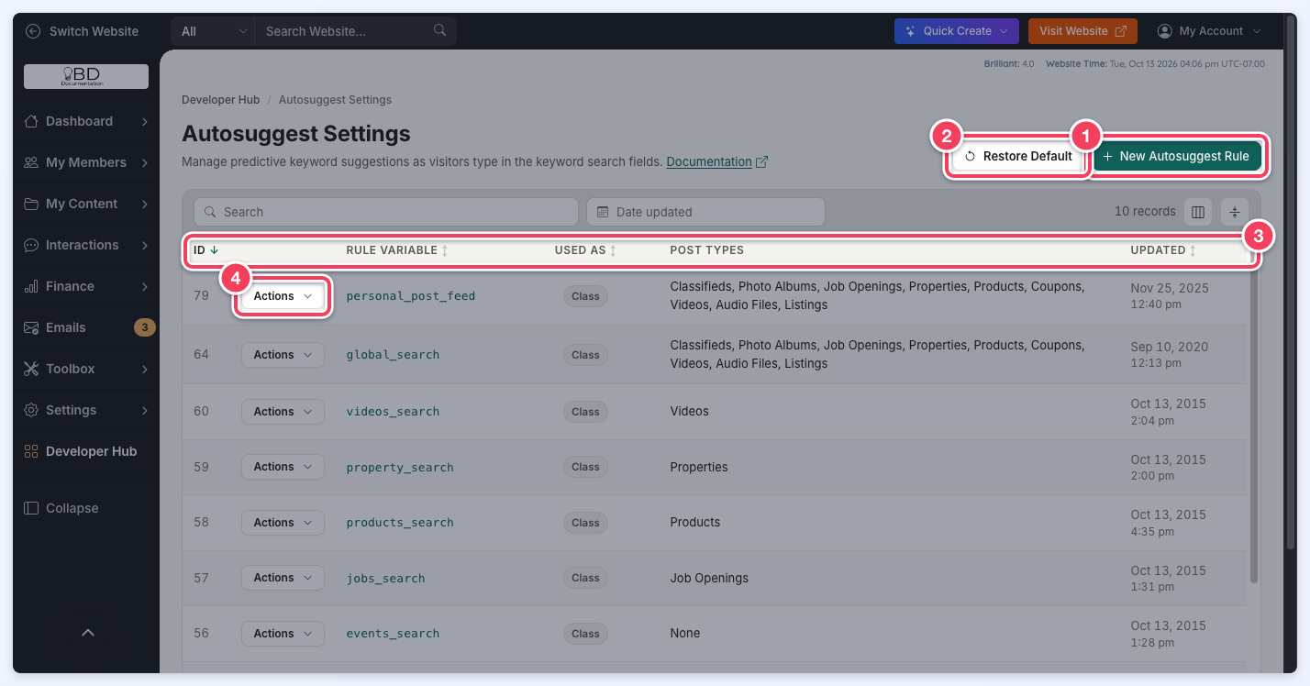Click the Finance bar chart icon

point(31,286)
